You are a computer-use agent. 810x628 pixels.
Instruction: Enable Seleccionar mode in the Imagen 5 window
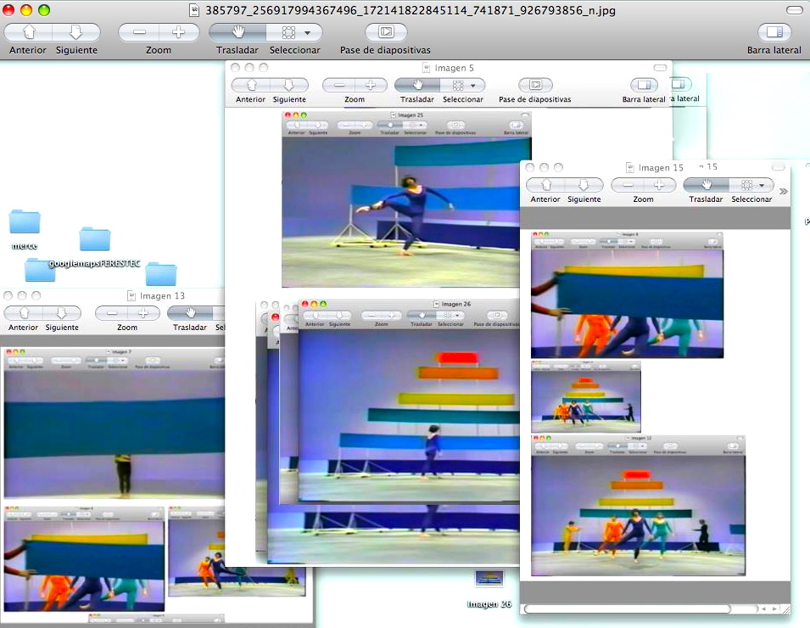(x=458, y=85)
